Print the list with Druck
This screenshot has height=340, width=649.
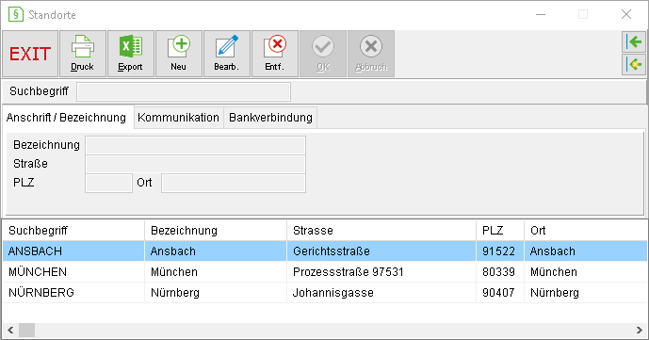pyautogui.click(x=83, y=54)
